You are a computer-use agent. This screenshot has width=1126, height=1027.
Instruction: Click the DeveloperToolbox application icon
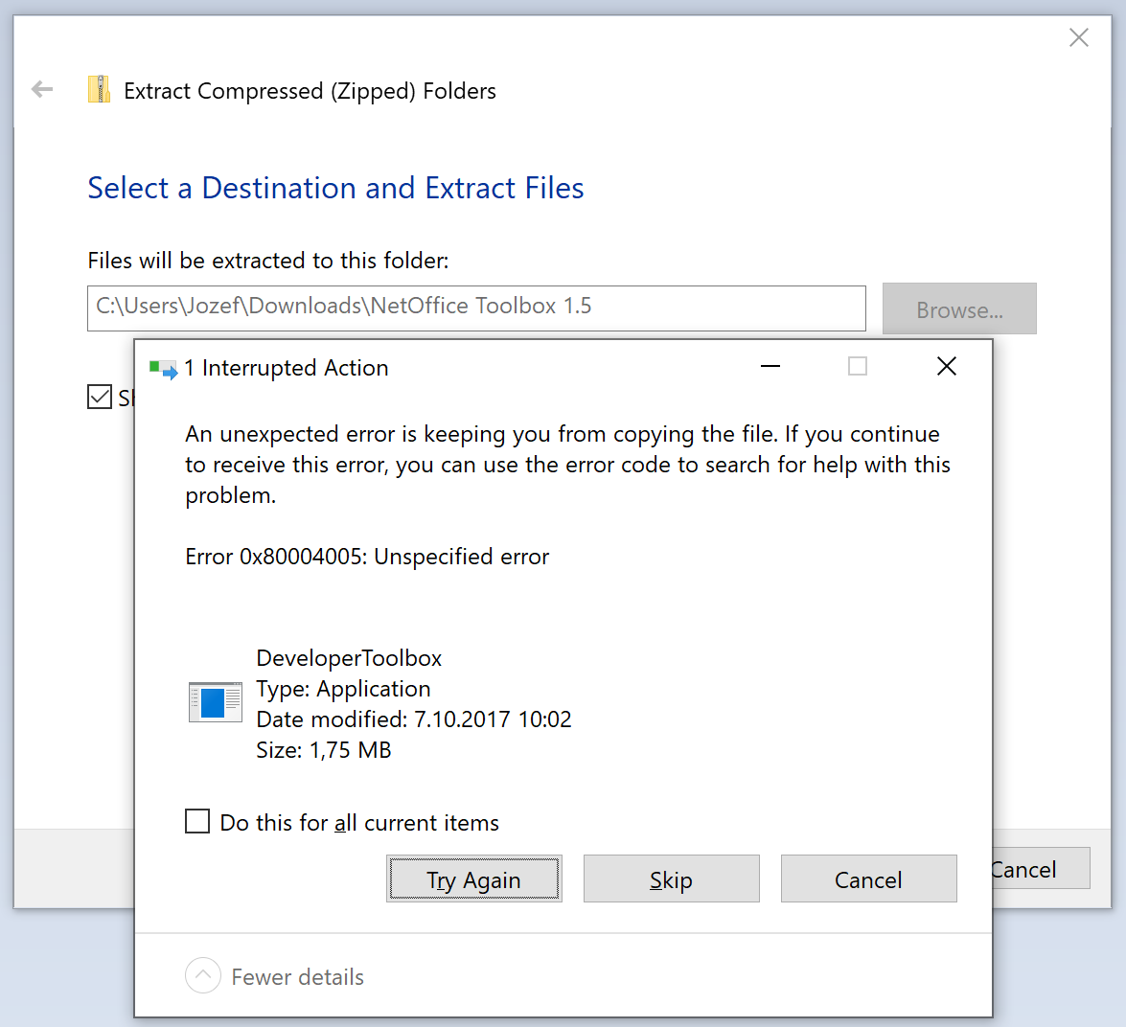(x=216, y=702)
